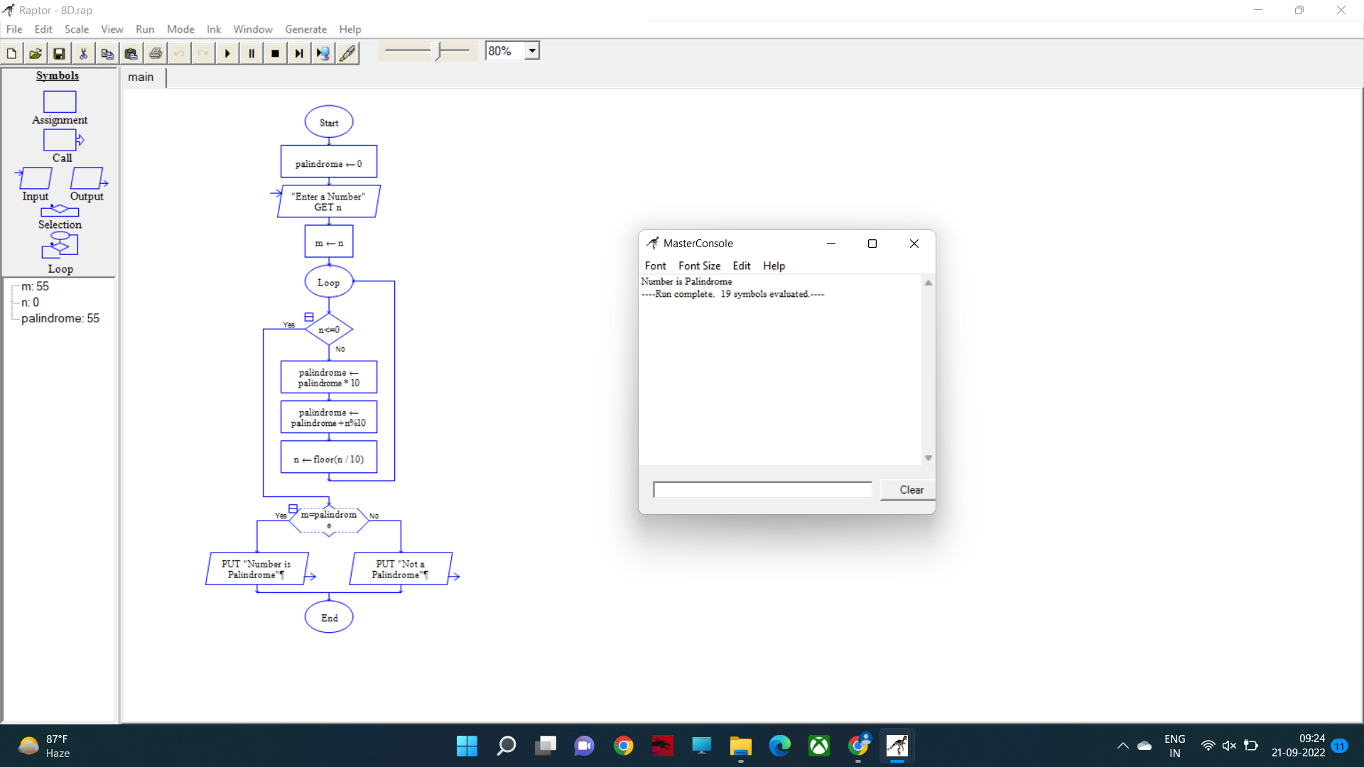The width and height of the screenshot is (1364, 767).
Task: Collapse the n<=0 loop condition box toggle
Action: tap(309, 317)
